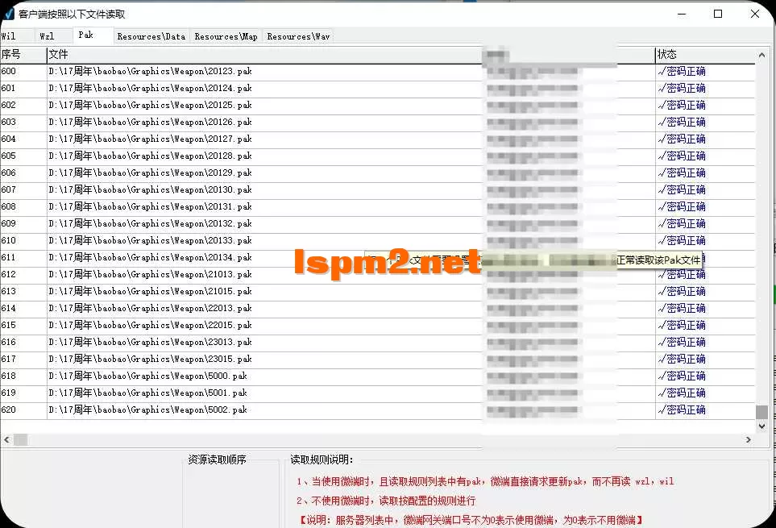776x528 pixels.
Task: Click the horizontal scrollbar left arrow
Action: pos(6,439)
